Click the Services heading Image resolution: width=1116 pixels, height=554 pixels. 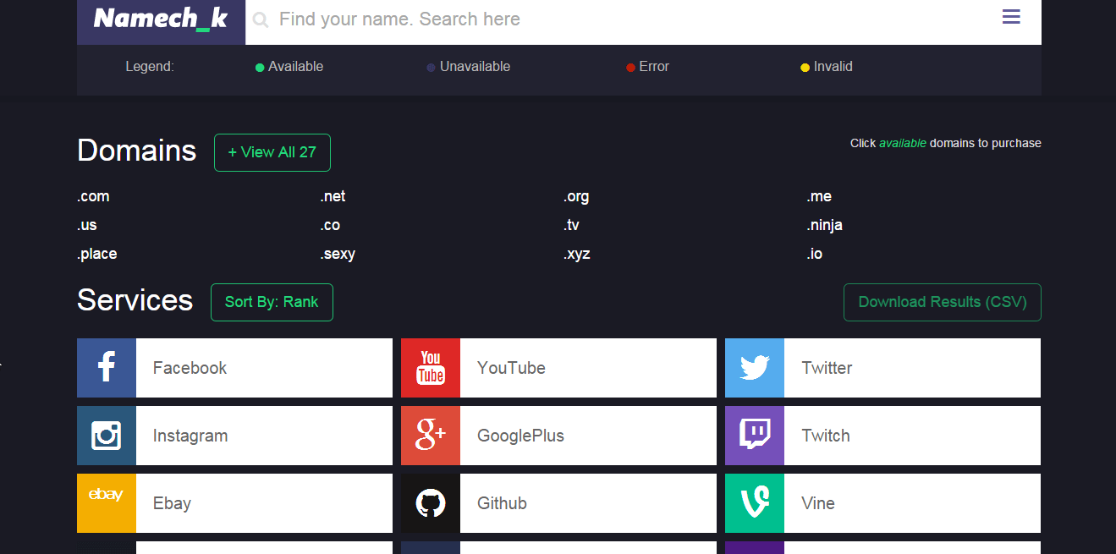point(135,300)
